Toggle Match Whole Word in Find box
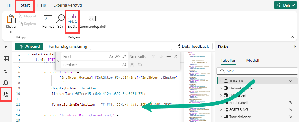Screen dimensions: 299x122 [x=118, y=57]
